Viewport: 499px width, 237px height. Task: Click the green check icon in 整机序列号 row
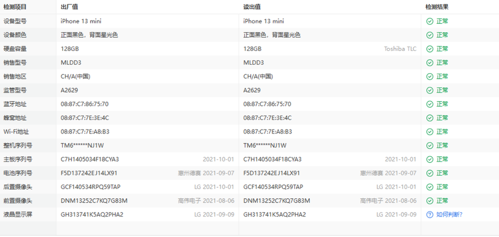click(430, 146)
